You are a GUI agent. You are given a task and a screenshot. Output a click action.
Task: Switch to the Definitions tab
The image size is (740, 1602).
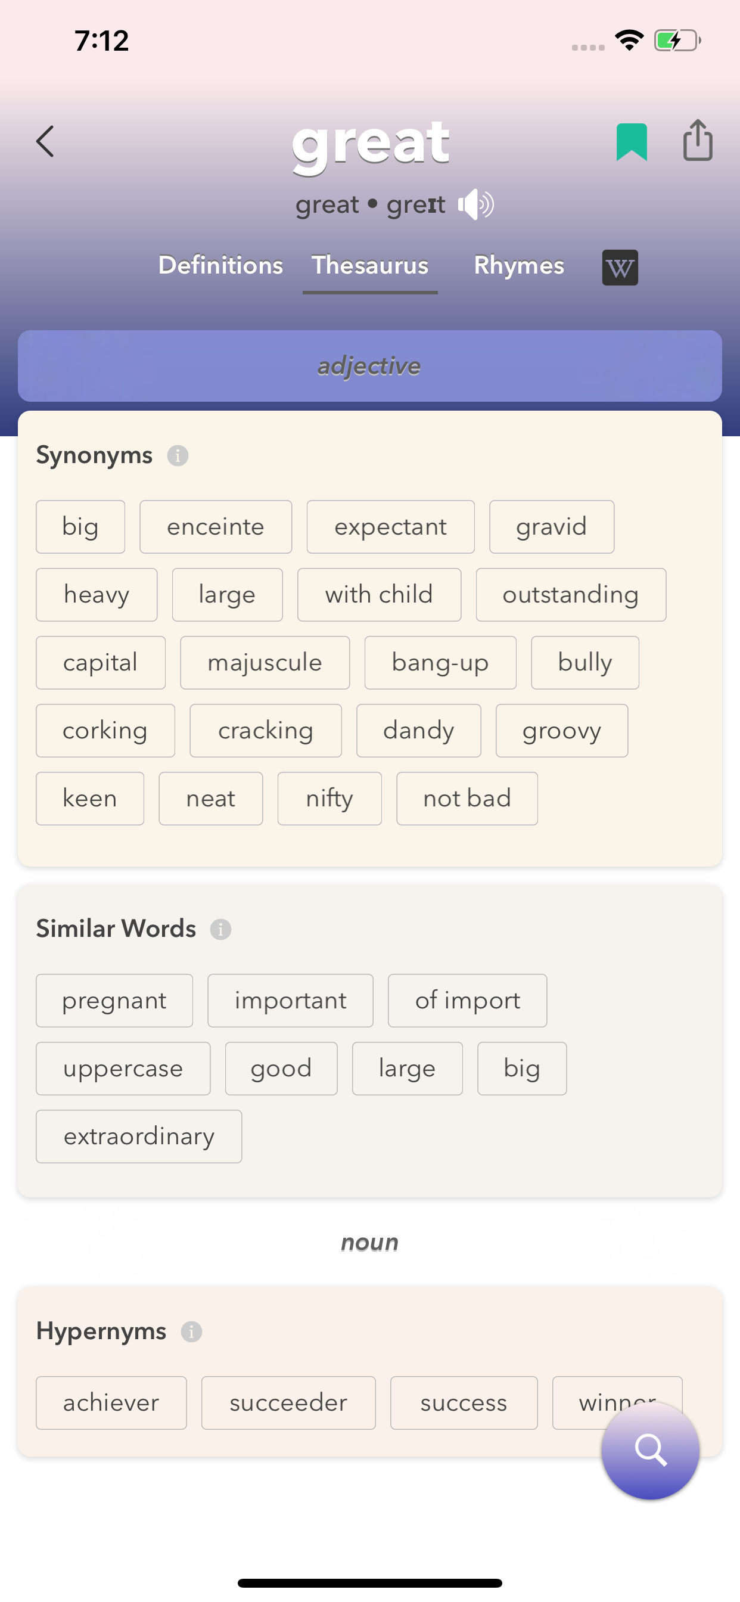221,266
